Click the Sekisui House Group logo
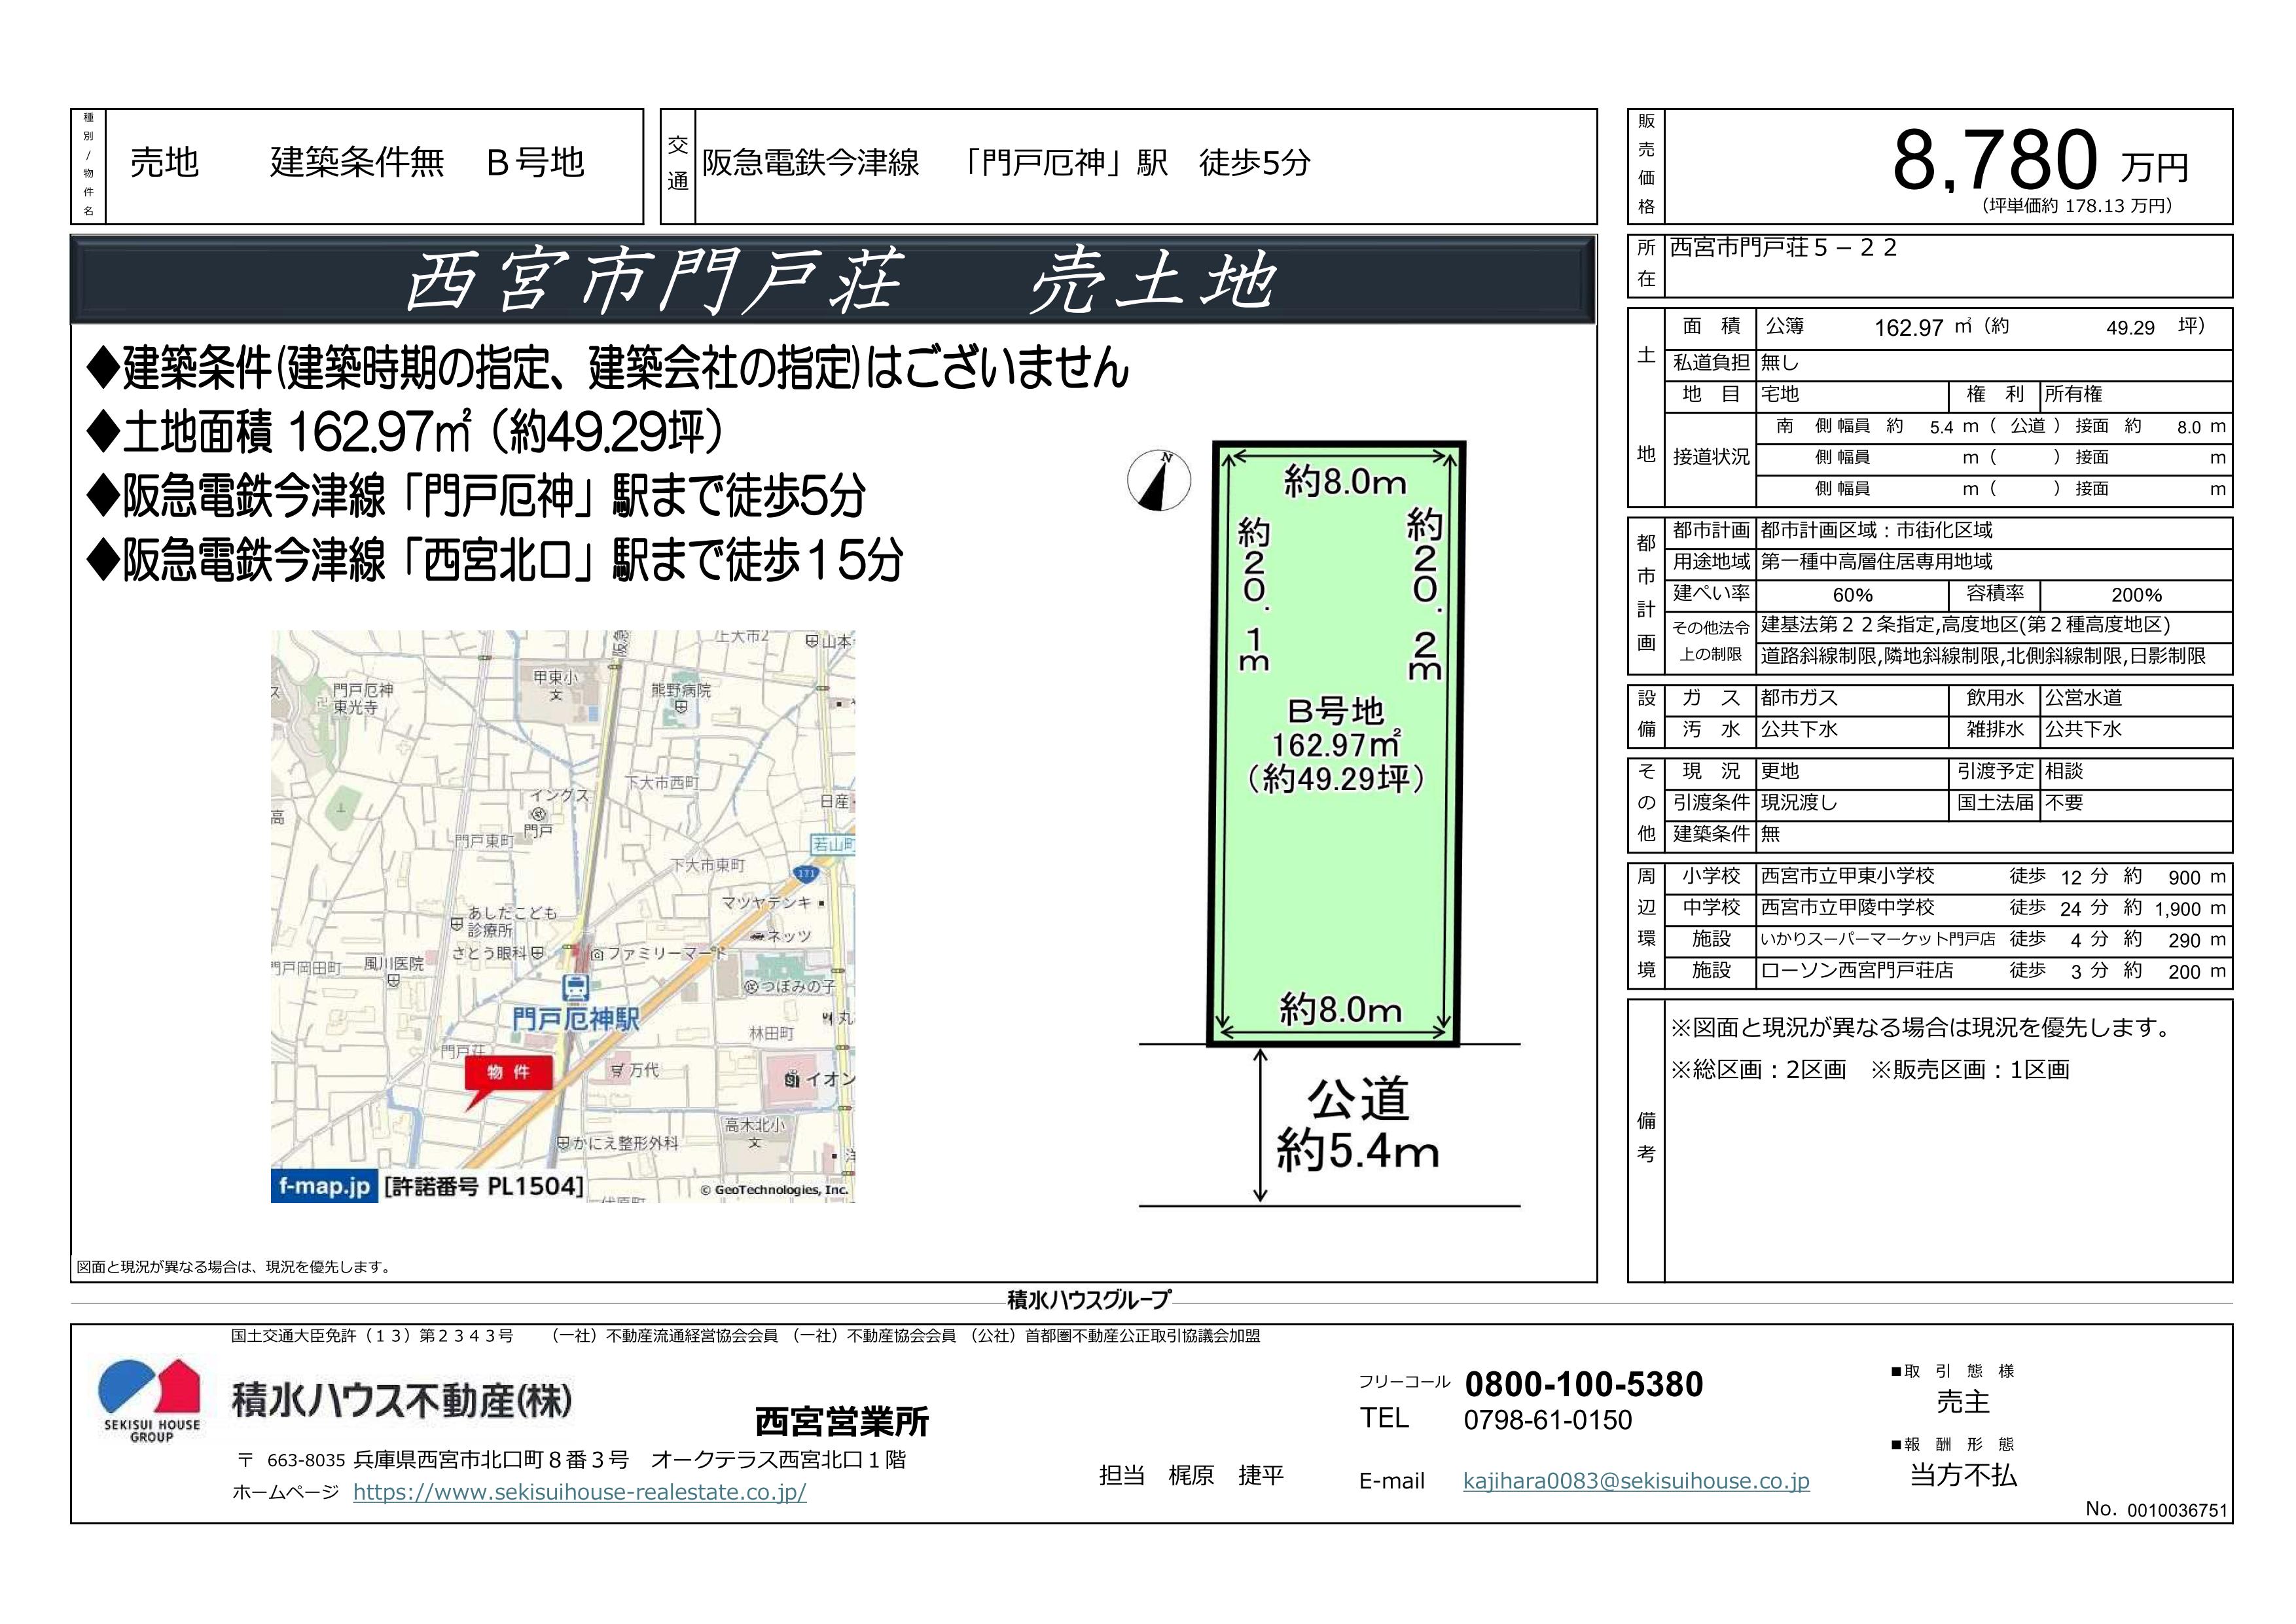Screen dimensions: 2296x1624 pyautogui.click(x=151, y=1399)
